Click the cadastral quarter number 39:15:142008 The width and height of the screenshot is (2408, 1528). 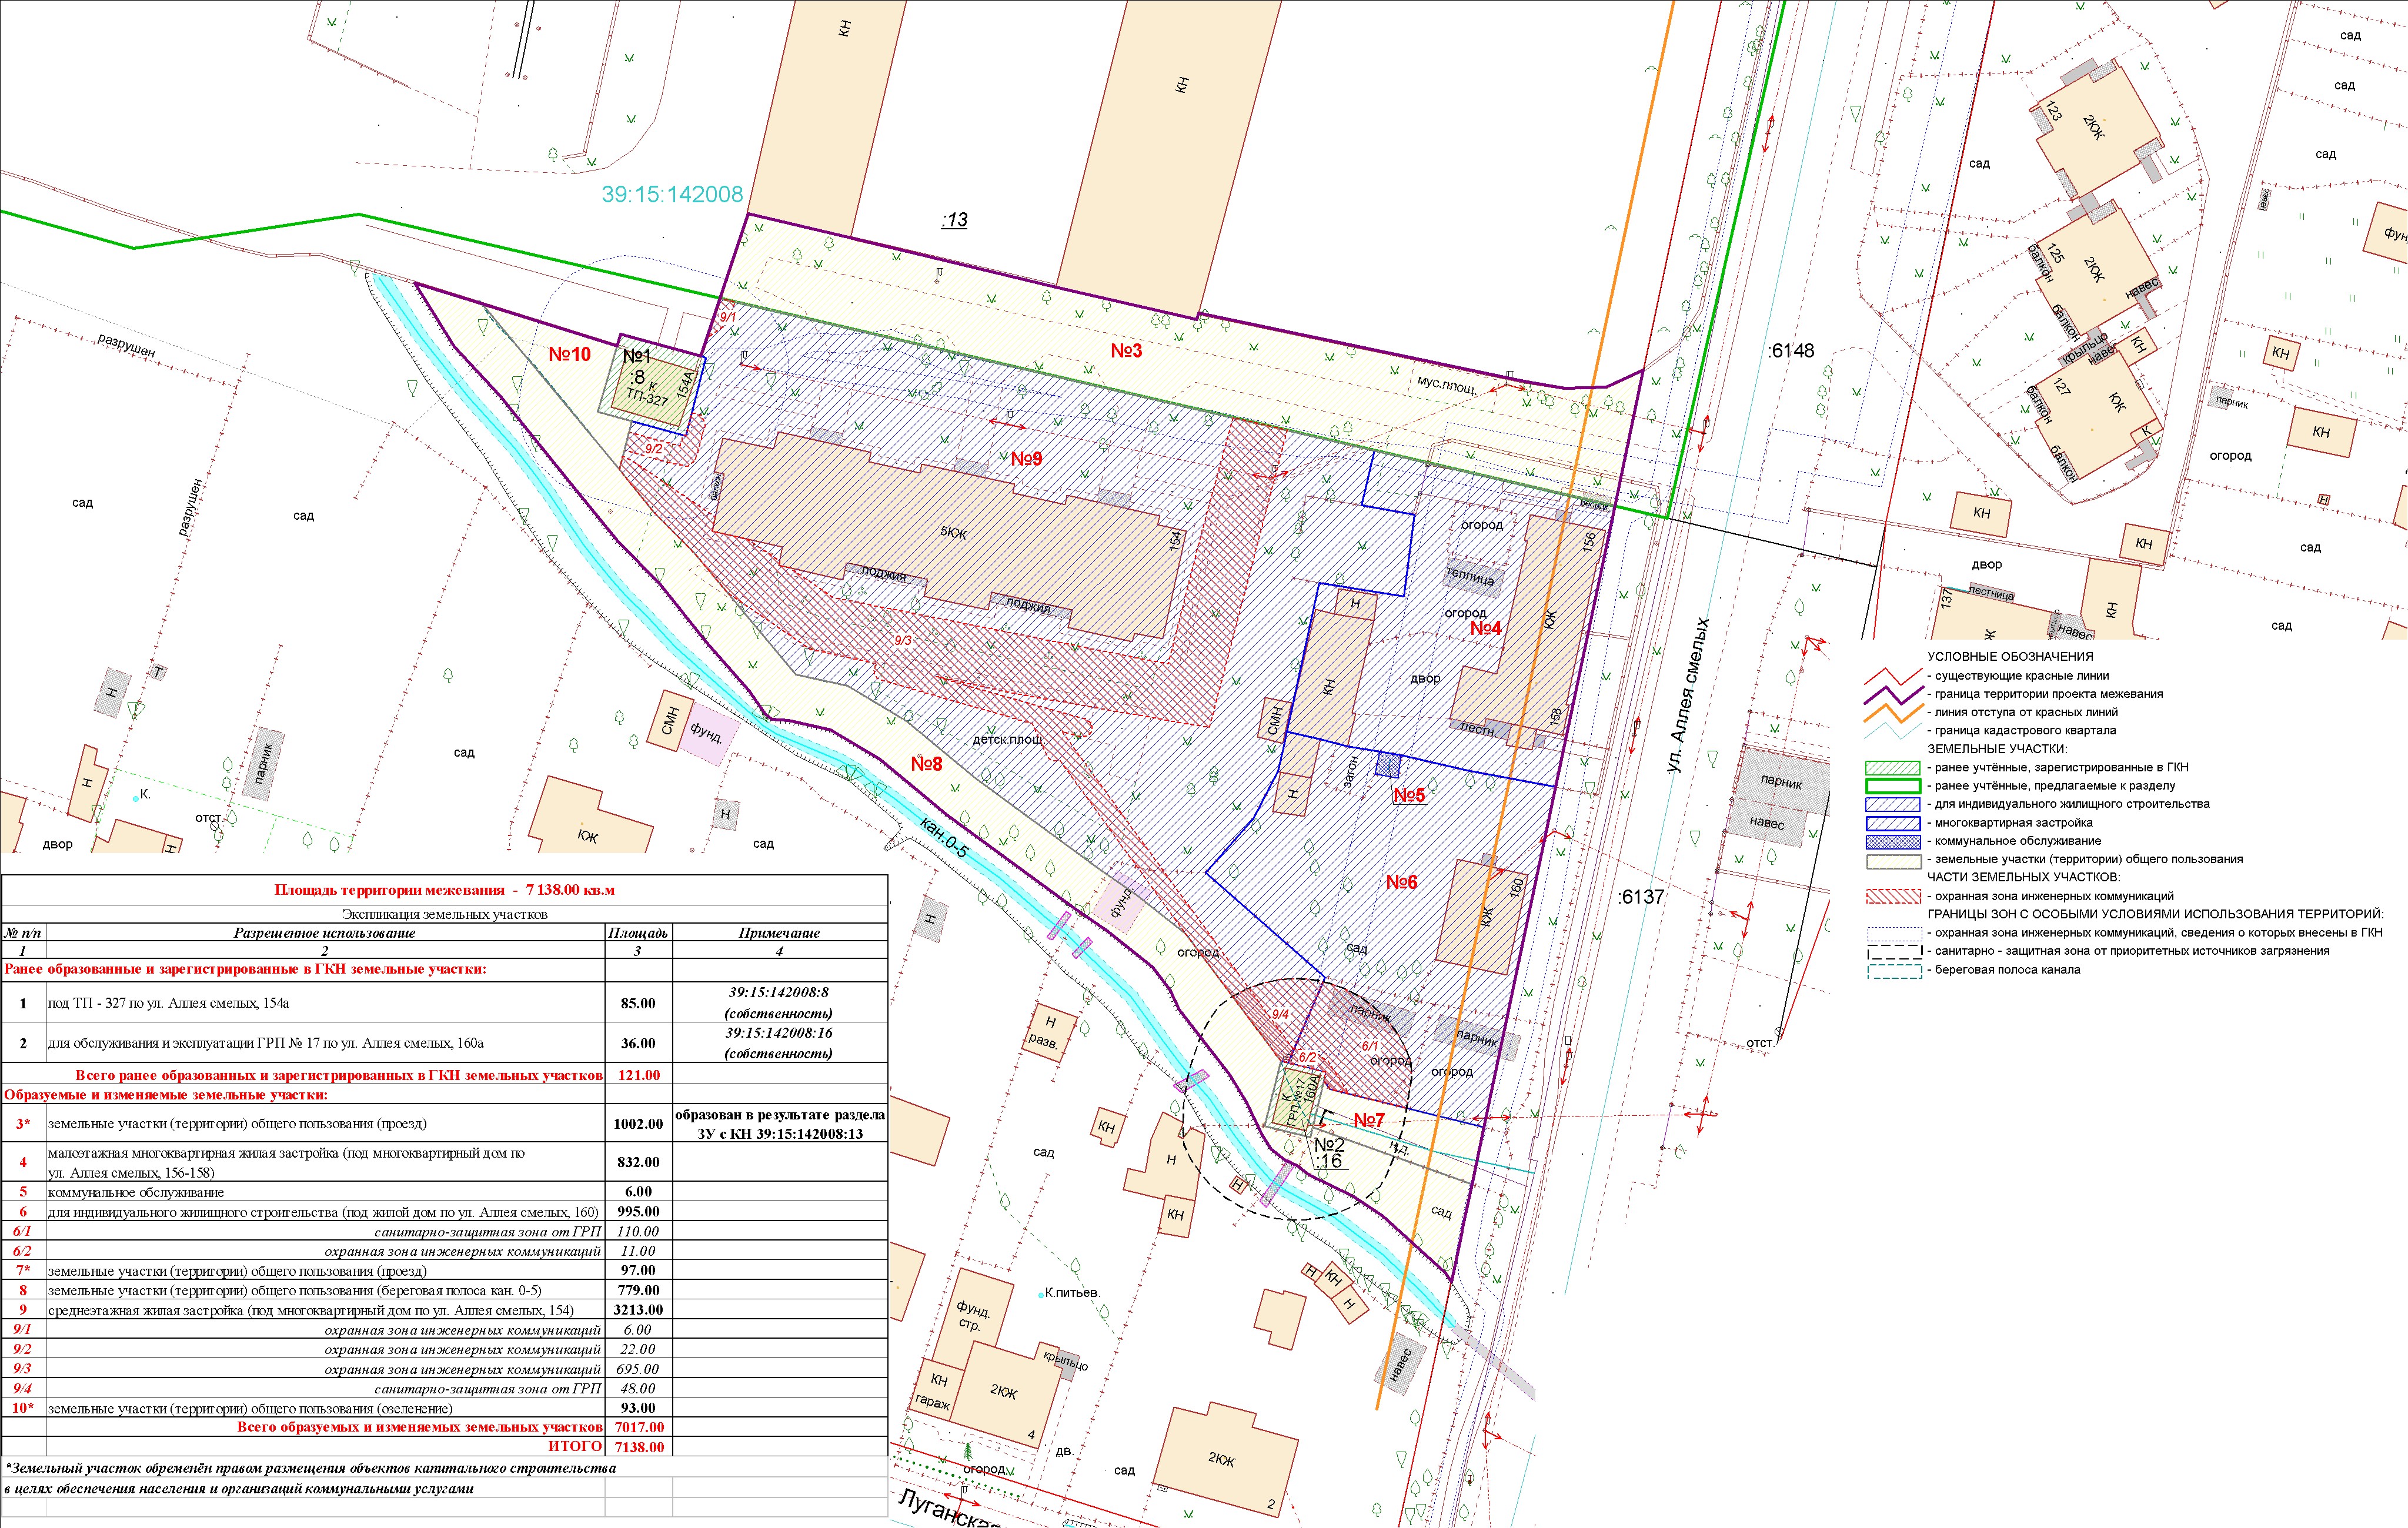(672, 195)
